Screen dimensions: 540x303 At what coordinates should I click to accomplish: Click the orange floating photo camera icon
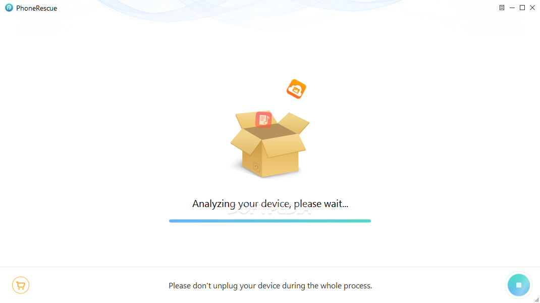tap(296, 89)
